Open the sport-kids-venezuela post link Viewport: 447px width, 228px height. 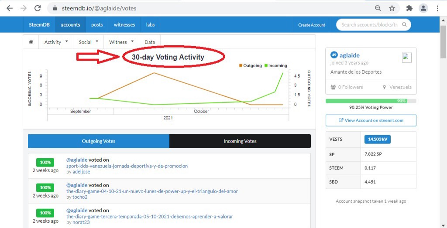coord(127,166)
